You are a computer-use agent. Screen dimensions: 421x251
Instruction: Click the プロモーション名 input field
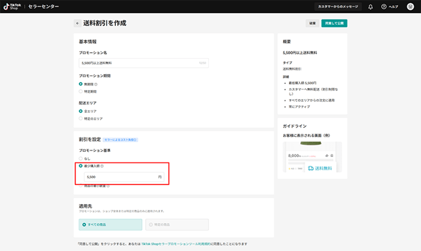coord(144,63)
